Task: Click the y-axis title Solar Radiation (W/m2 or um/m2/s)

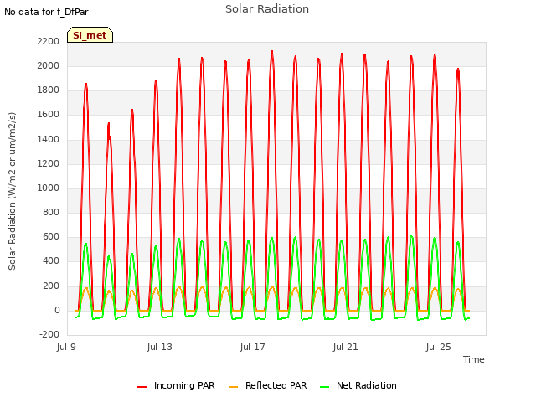Action: (12, 191)
